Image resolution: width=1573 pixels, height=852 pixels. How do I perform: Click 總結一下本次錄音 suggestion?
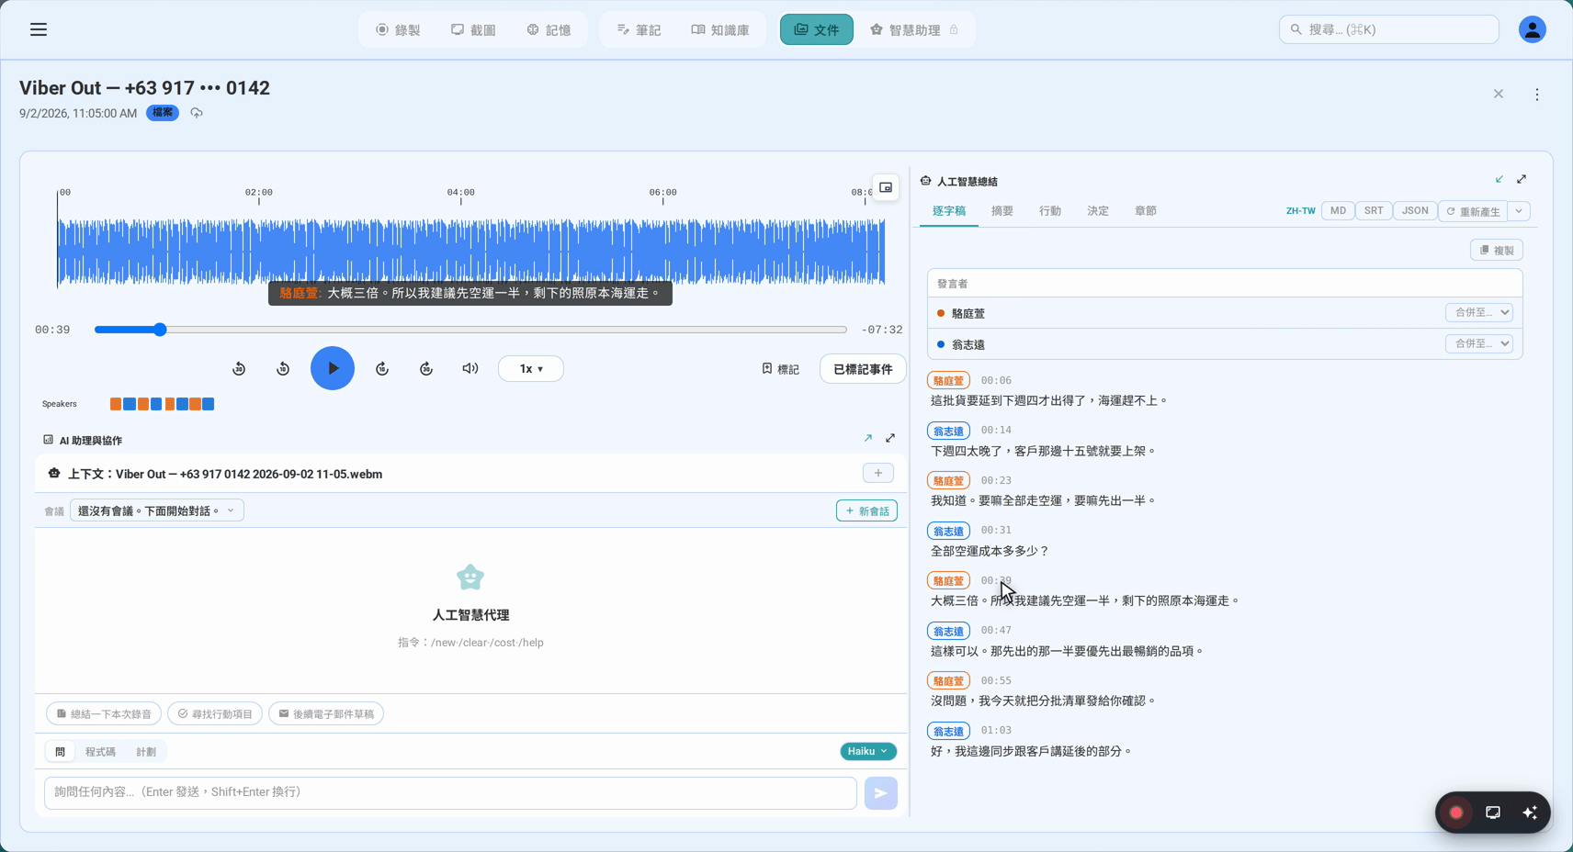pos(104,713)
